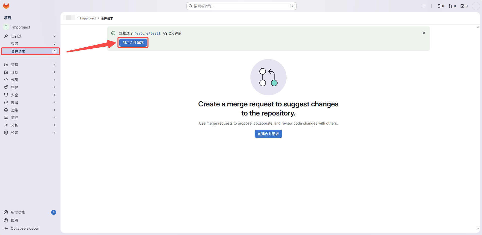
Task: Open the to-do list icon
Action: [x=464, y=6]
